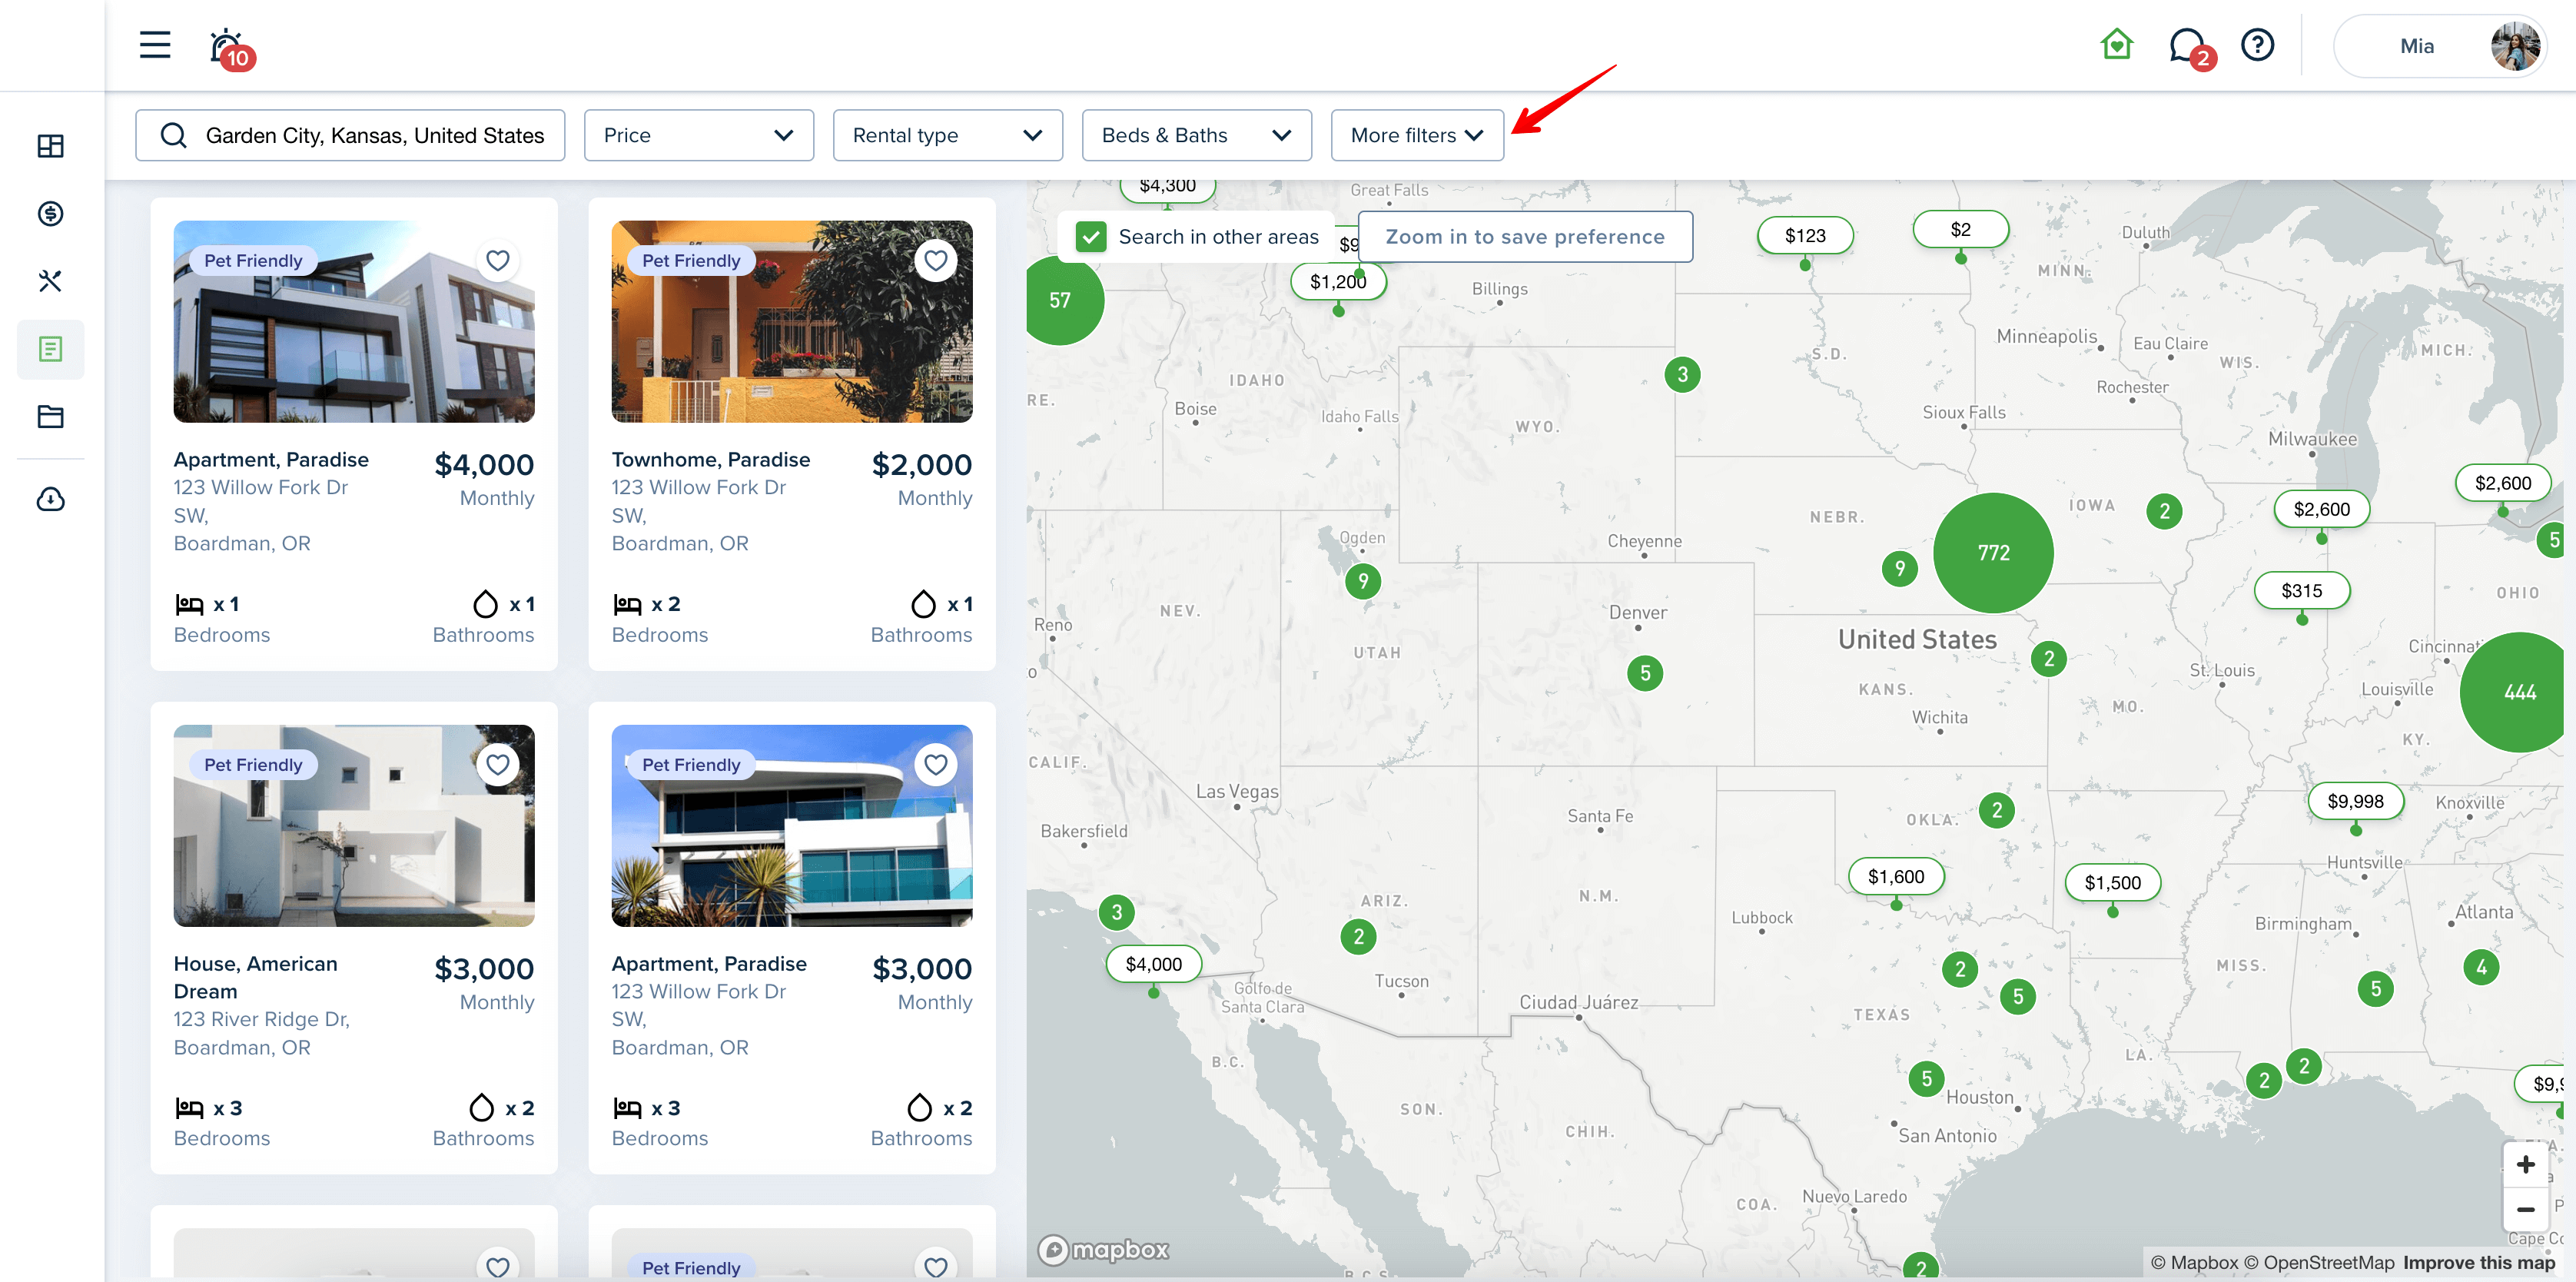
Task: Open the Beds & Baths dropdown
Action: 1197,135
